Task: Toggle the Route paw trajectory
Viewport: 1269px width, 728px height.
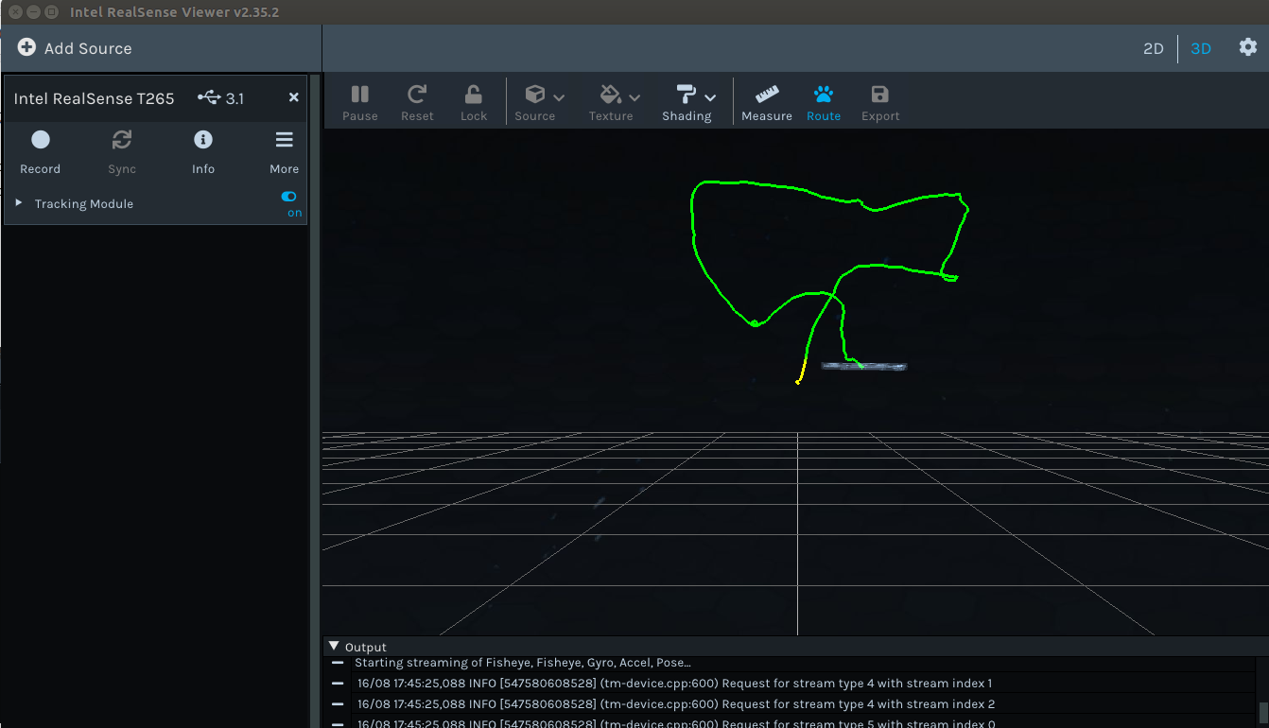Action: coord(824,103)
